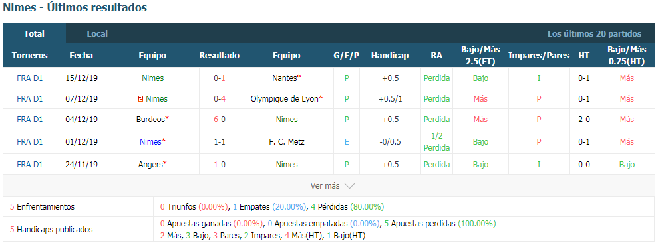Image resolution: width=660 pixels, height=243 pixels.
Task: Click the Burdeos team name
Action: click(x=150, y=120)
